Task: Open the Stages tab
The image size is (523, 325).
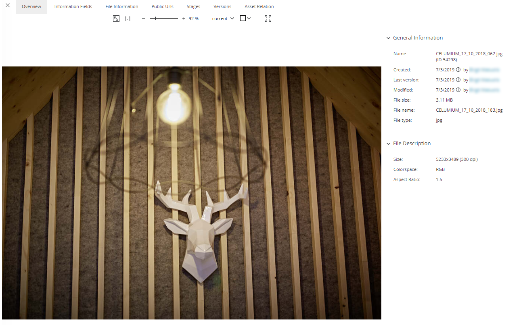Action: click(x=193, y=7)
